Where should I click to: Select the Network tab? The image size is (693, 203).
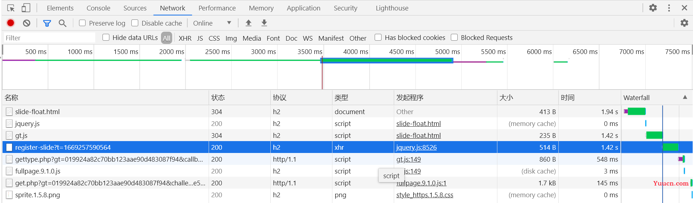click(x=173, y=8)
